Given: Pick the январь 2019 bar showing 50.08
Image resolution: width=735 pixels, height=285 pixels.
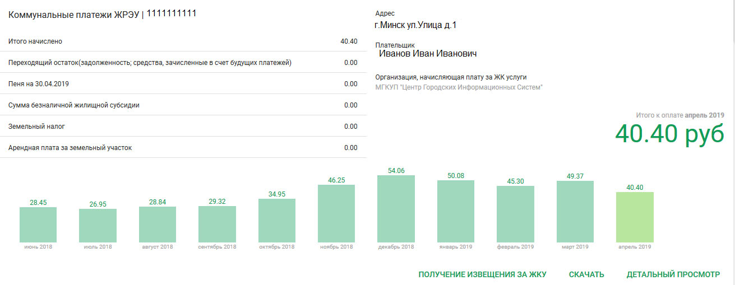Looking at the screenshot, I should click(456, 211).
